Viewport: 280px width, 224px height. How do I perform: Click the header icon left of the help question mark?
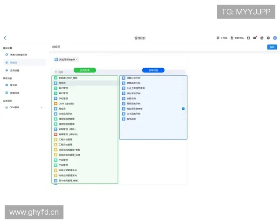click(262, 38)
